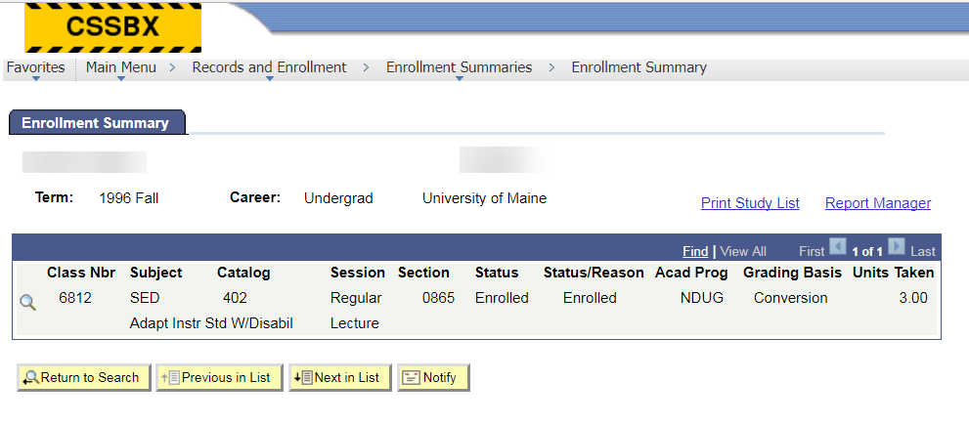Viewport: 969px width, 423px height.
Task: Click the Acad Prog column header
Action: point(691,273)
